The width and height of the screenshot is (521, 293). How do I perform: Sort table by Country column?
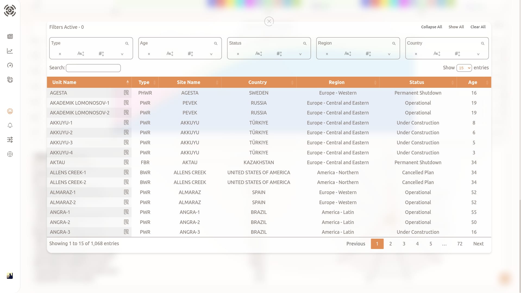[259, 82]
